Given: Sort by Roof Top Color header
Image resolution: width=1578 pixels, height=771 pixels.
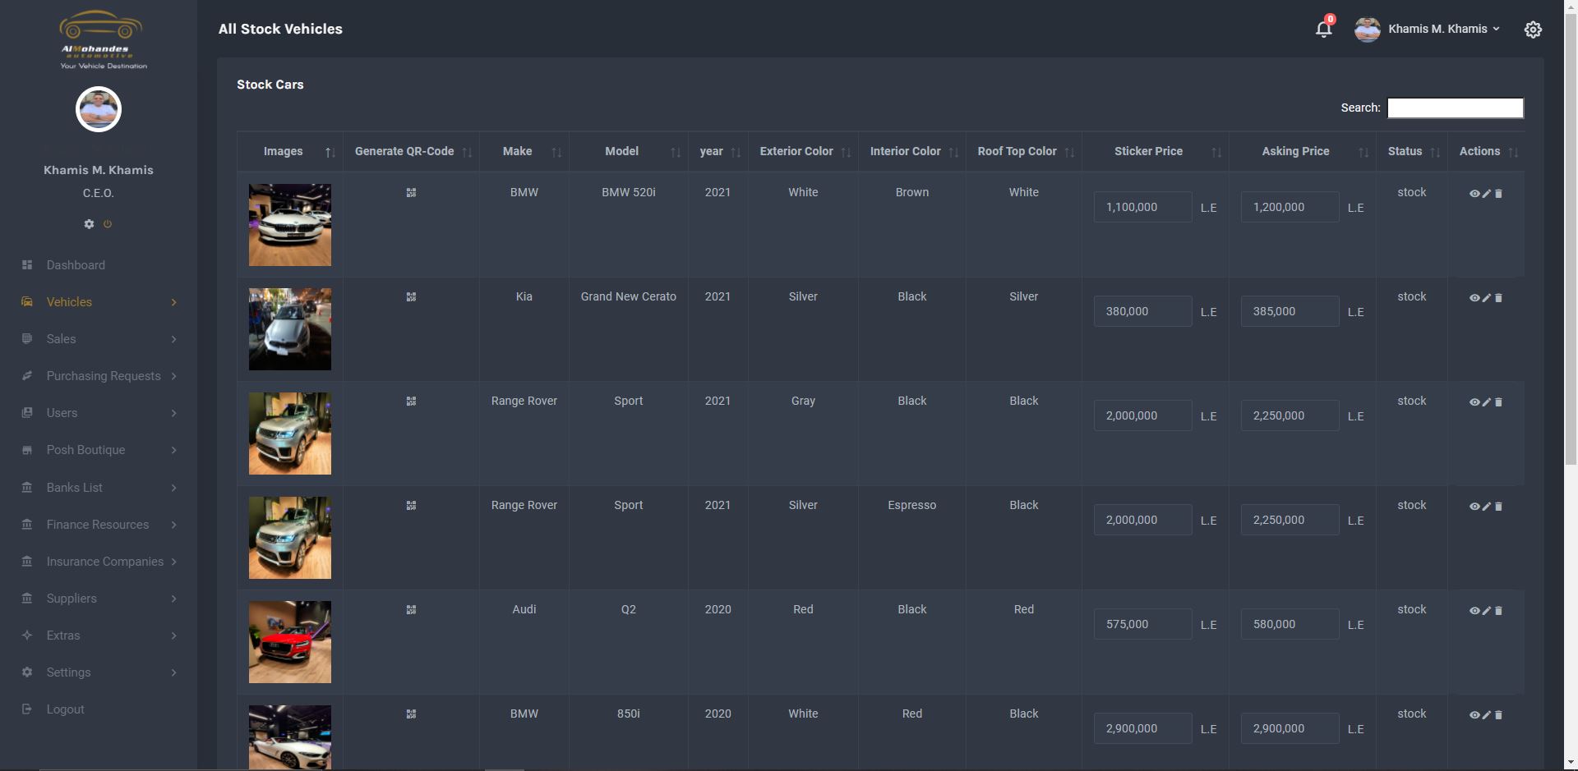Looking at the screenshot, I should pos(1024,151).
